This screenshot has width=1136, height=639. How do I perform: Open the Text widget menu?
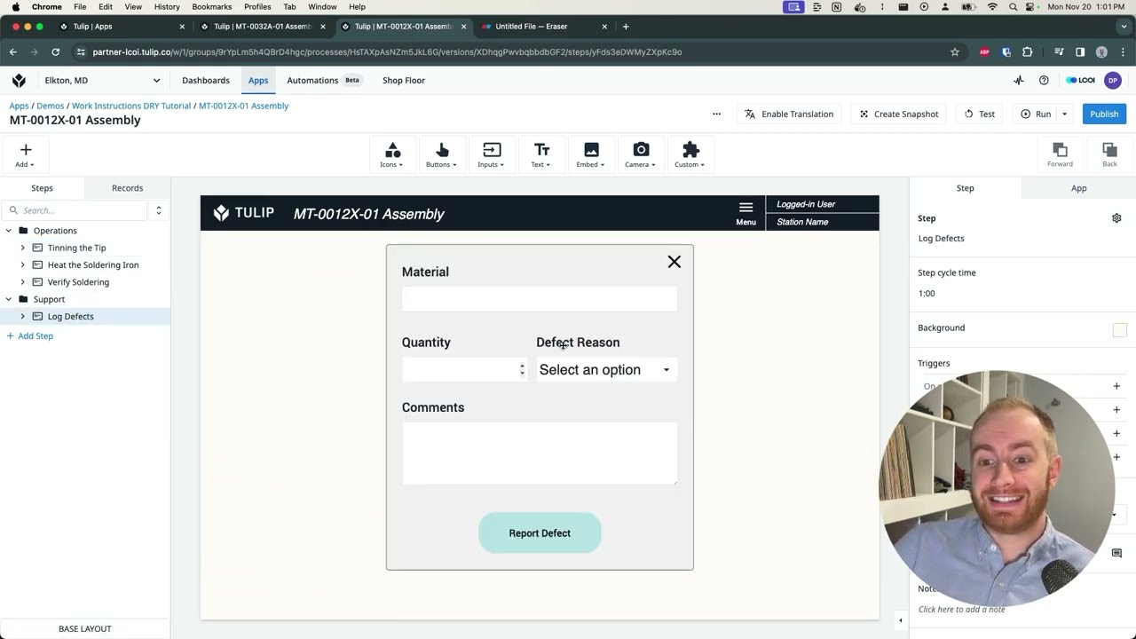540,154
